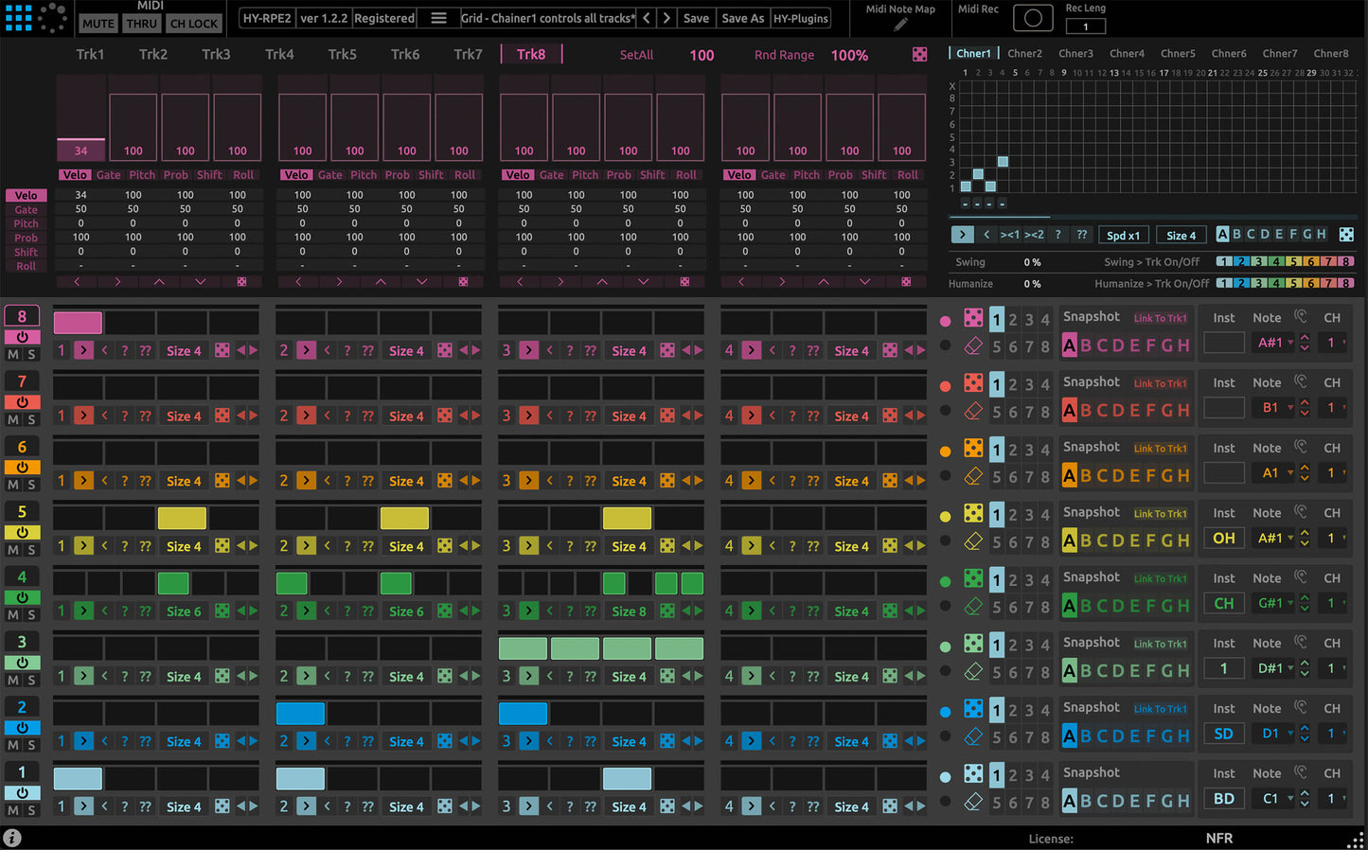Click the reverse '<' chainer direction button
Viewport: 1368px width, 850px height.
click(986, 235)
